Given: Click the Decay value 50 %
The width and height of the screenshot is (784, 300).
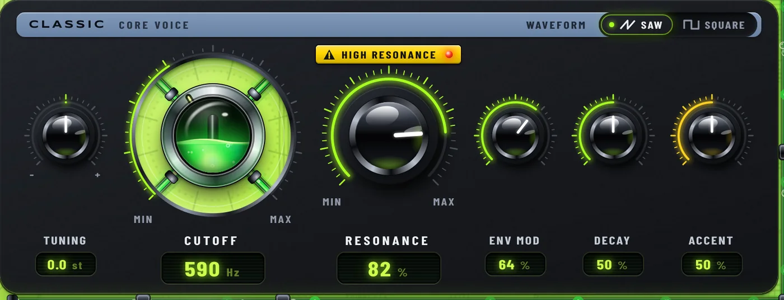Looking at the screenshot, I should (613, 265).
